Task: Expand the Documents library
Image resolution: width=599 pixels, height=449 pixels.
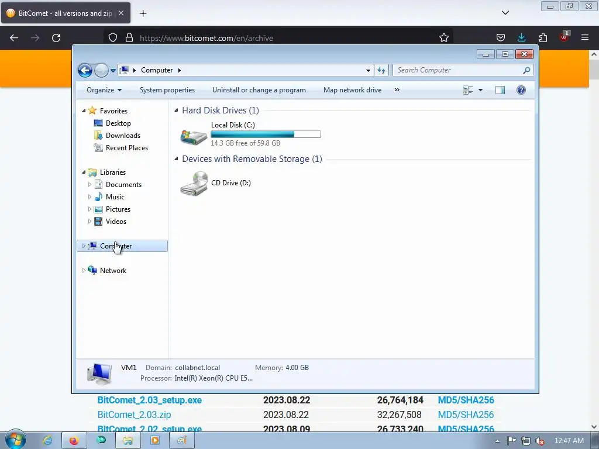Action: click(x=89, y=184)
